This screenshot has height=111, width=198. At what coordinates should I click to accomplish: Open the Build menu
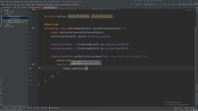pyautogui.click(x=37, y=2)
